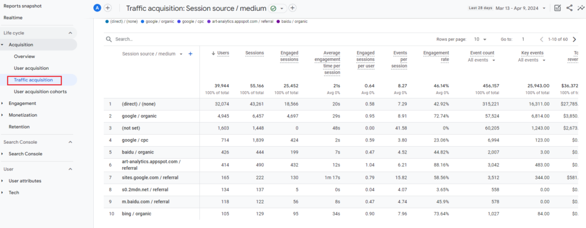
Task: Click the 'google / organic' legend dot
Action: (142, 22)
